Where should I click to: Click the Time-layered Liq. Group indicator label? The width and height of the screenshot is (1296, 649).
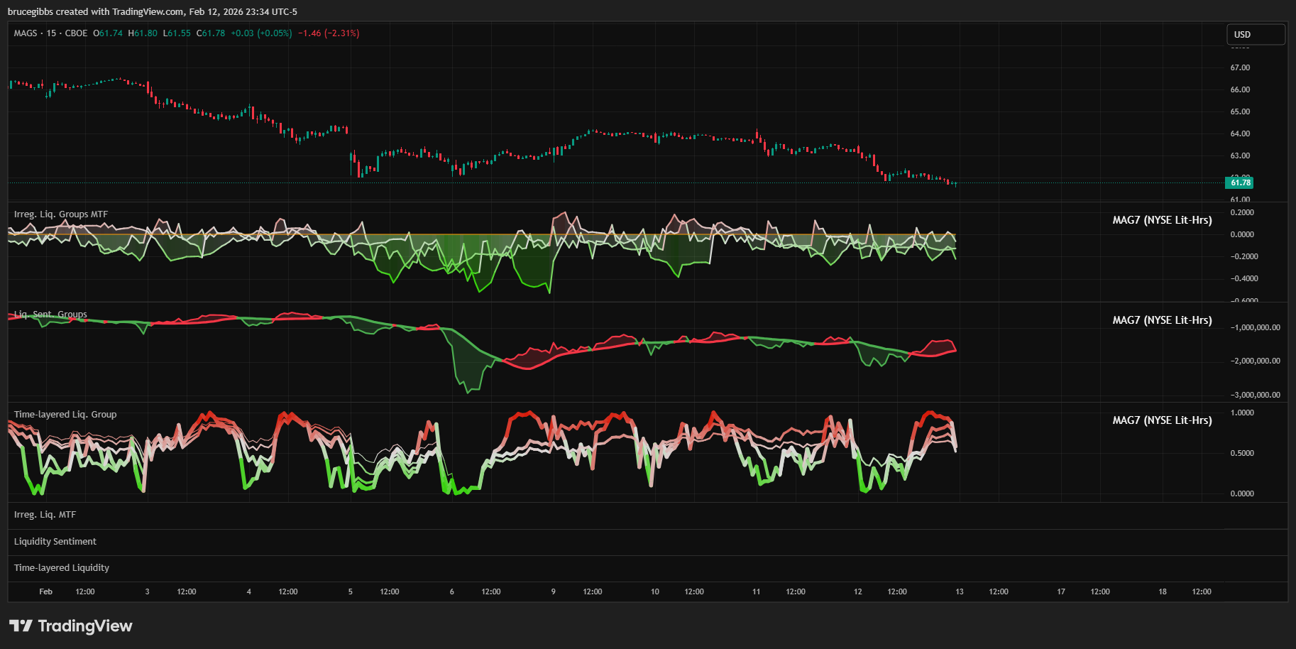65,414
